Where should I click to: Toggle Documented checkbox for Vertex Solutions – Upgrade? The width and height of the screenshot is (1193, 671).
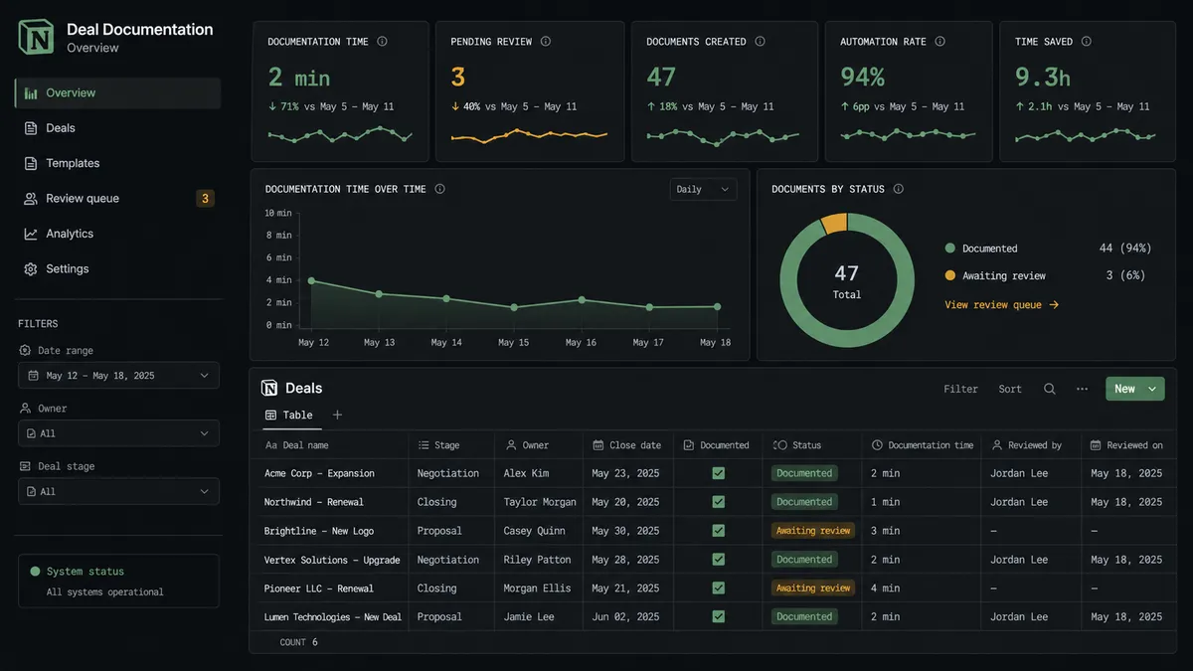click(718, 560)
